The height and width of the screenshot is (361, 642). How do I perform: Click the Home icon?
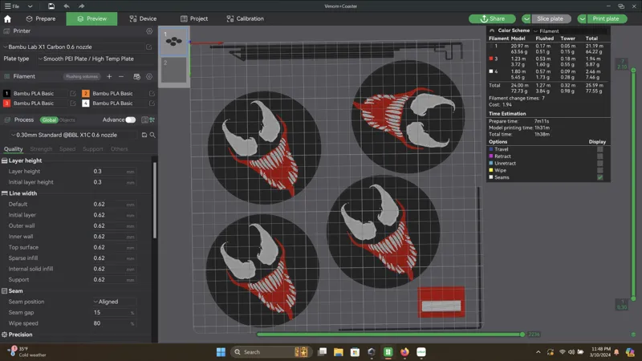click(x=7, y=18)
